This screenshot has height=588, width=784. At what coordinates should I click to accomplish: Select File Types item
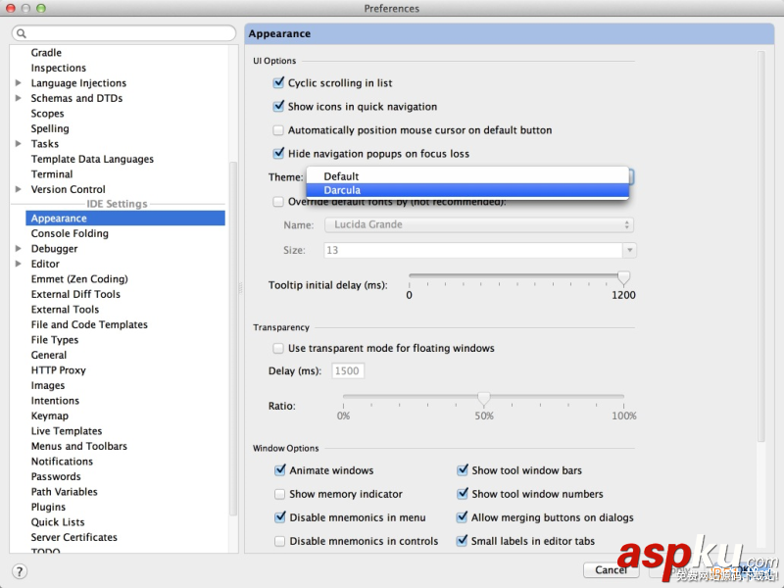tap(55, 340)
